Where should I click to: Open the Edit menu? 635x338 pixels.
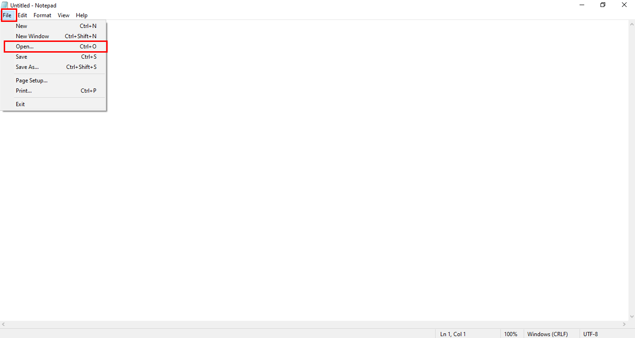pyautogui.click(x=22, y=15)
